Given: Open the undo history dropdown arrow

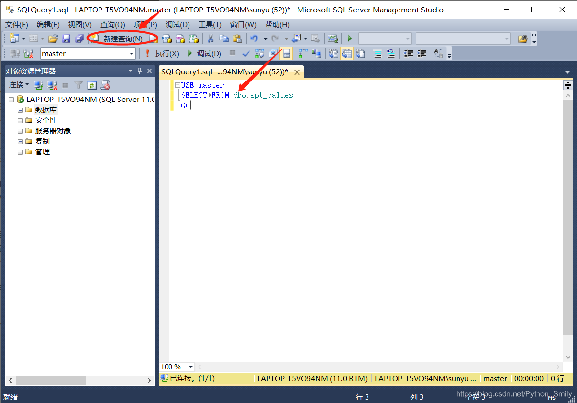Looking at the screenshot, I should 265,39.
